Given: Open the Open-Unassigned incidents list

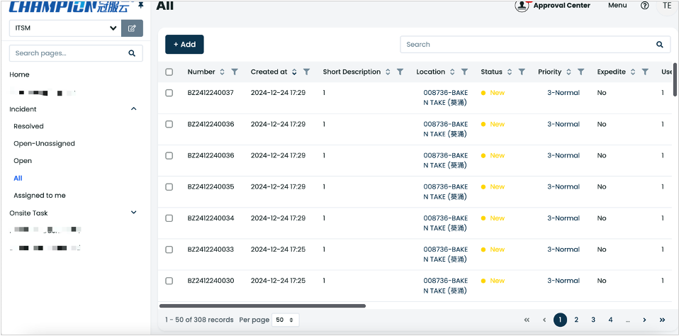Looking at the screenshot, I should (x=44, y=144).
